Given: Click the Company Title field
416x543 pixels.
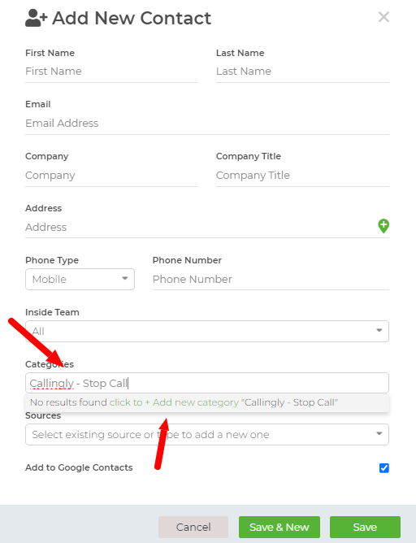Looking at the screenshot, I should tap(302, 176).
